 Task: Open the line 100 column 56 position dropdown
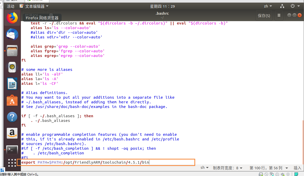(269, 168)
